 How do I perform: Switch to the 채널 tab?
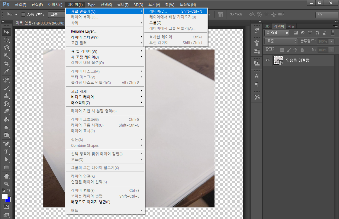291,26
